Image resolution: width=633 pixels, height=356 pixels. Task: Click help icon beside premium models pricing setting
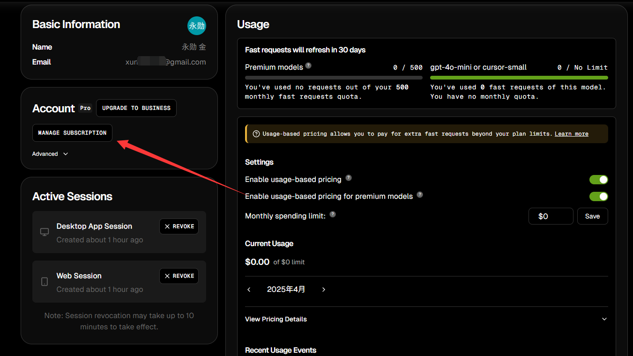tap(420, 195)
